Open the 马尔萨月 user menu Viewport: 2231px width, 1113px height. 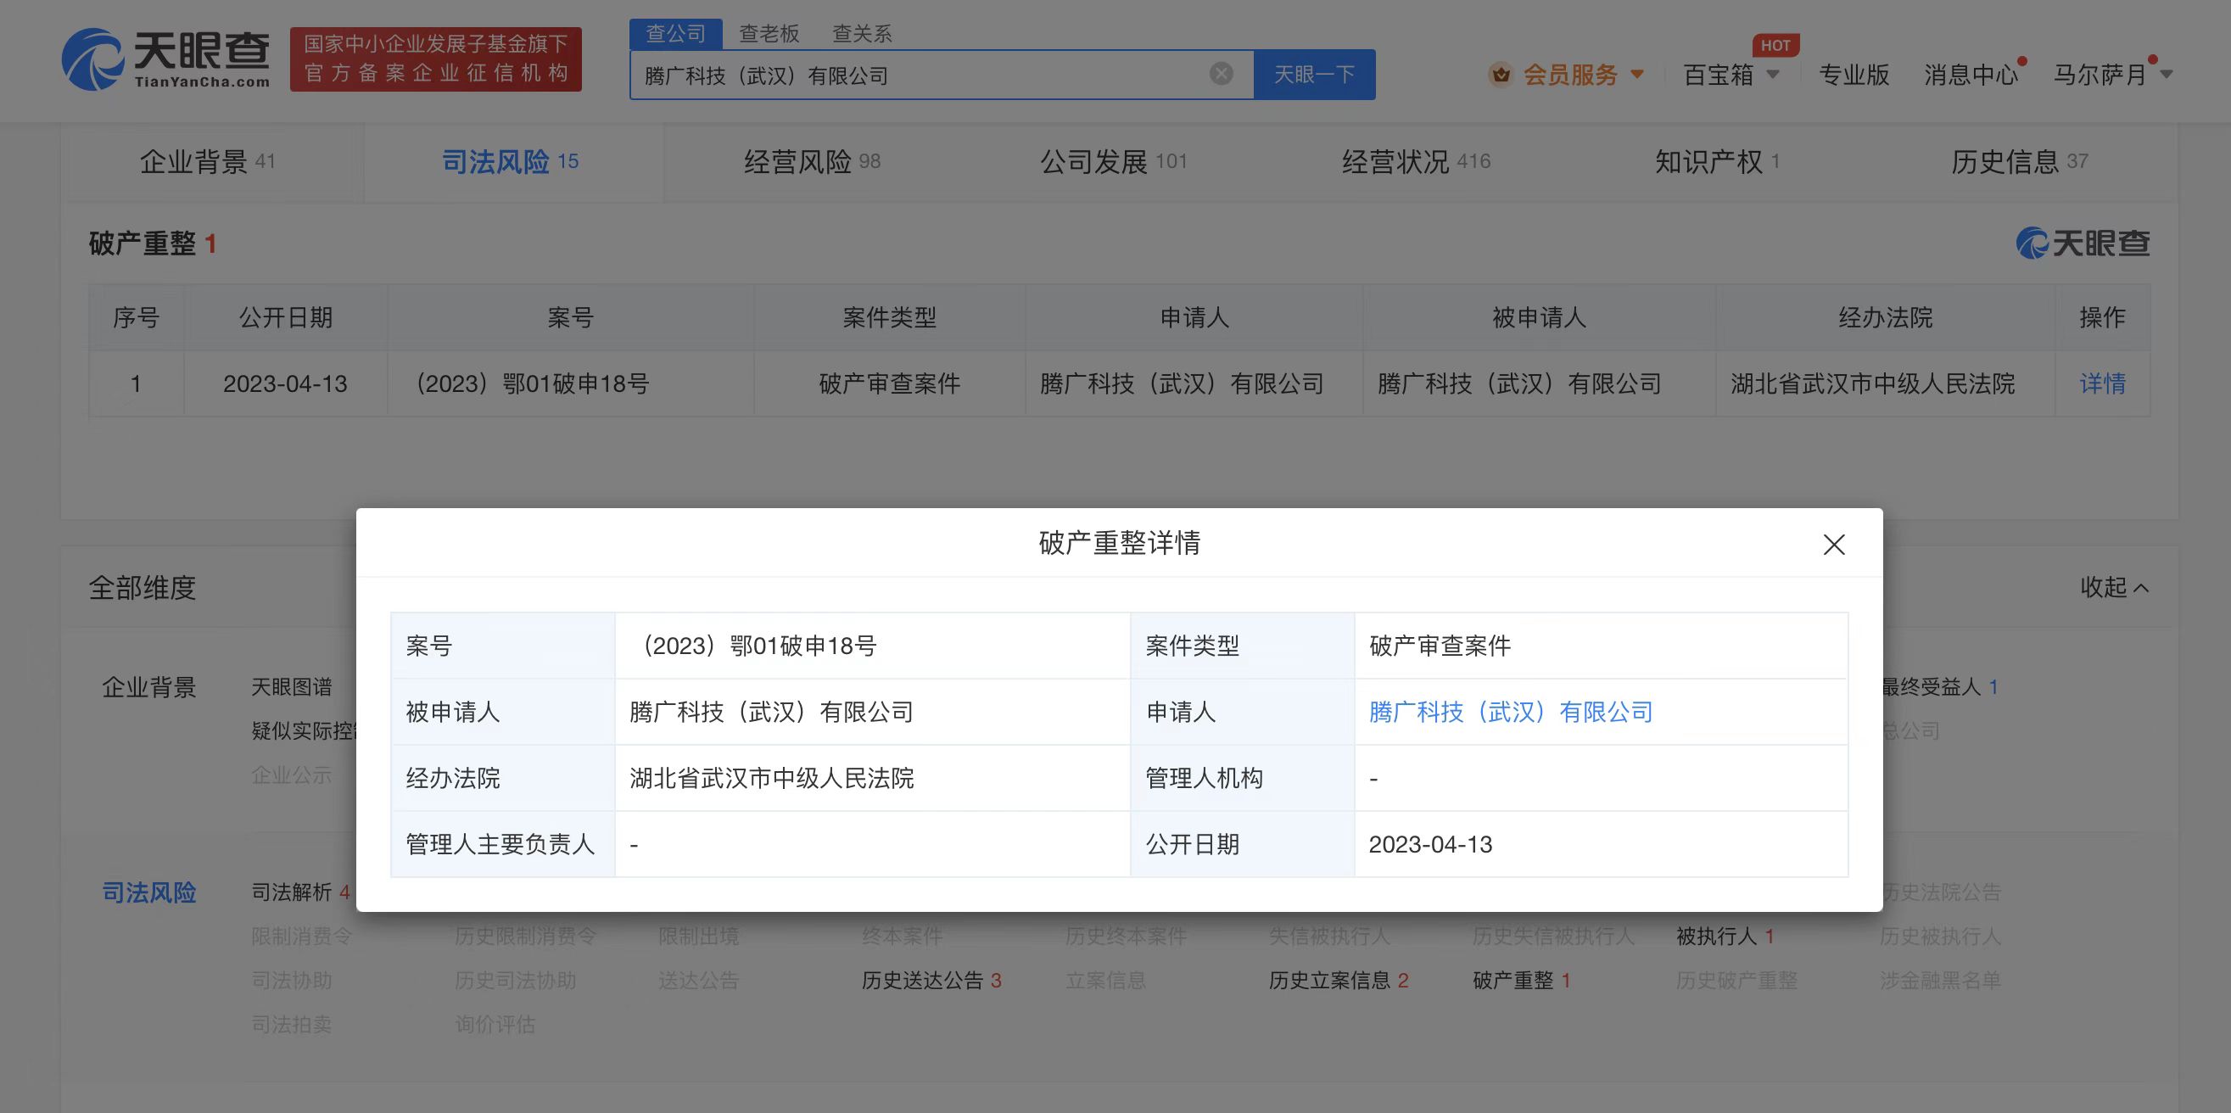(2113, 75)
